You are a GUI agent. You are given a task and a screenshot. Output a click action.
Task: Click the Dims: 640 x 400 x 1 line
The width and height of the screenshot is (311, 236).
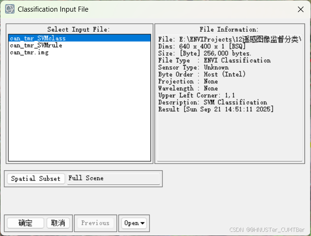click(202, 46)
